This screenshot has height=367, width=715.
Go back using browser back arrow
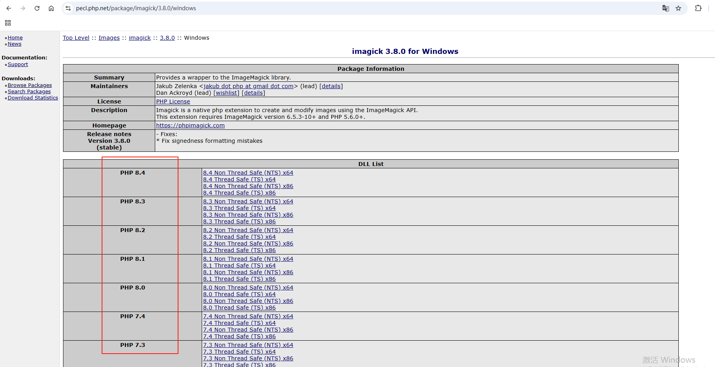[x=9, y=8]
